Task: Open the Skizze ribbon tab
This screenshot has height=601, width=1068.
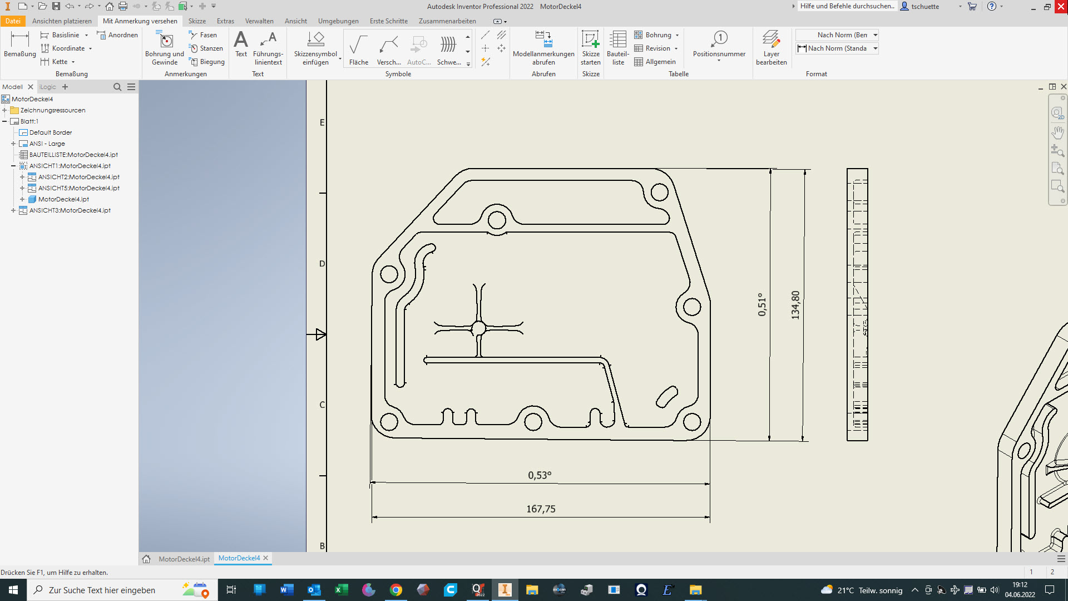Action: coord(197,21)
